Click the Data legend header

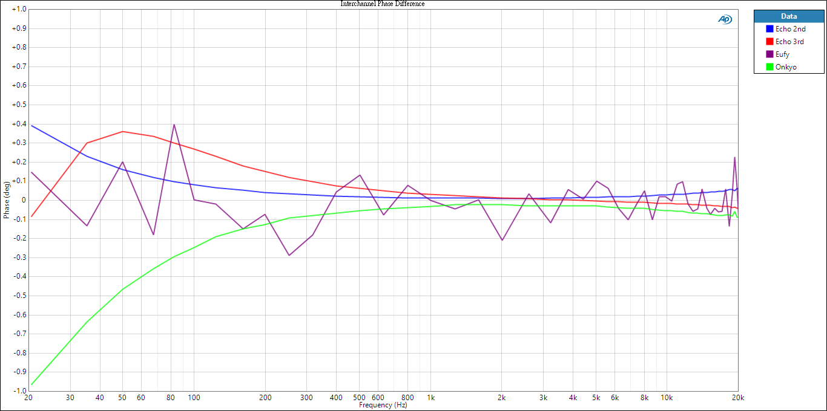[x=789, y=16]
